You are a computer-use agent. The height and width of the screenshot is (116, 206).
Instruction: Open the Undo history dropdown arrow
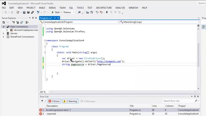pyautogui.click(x=41, y=12)
